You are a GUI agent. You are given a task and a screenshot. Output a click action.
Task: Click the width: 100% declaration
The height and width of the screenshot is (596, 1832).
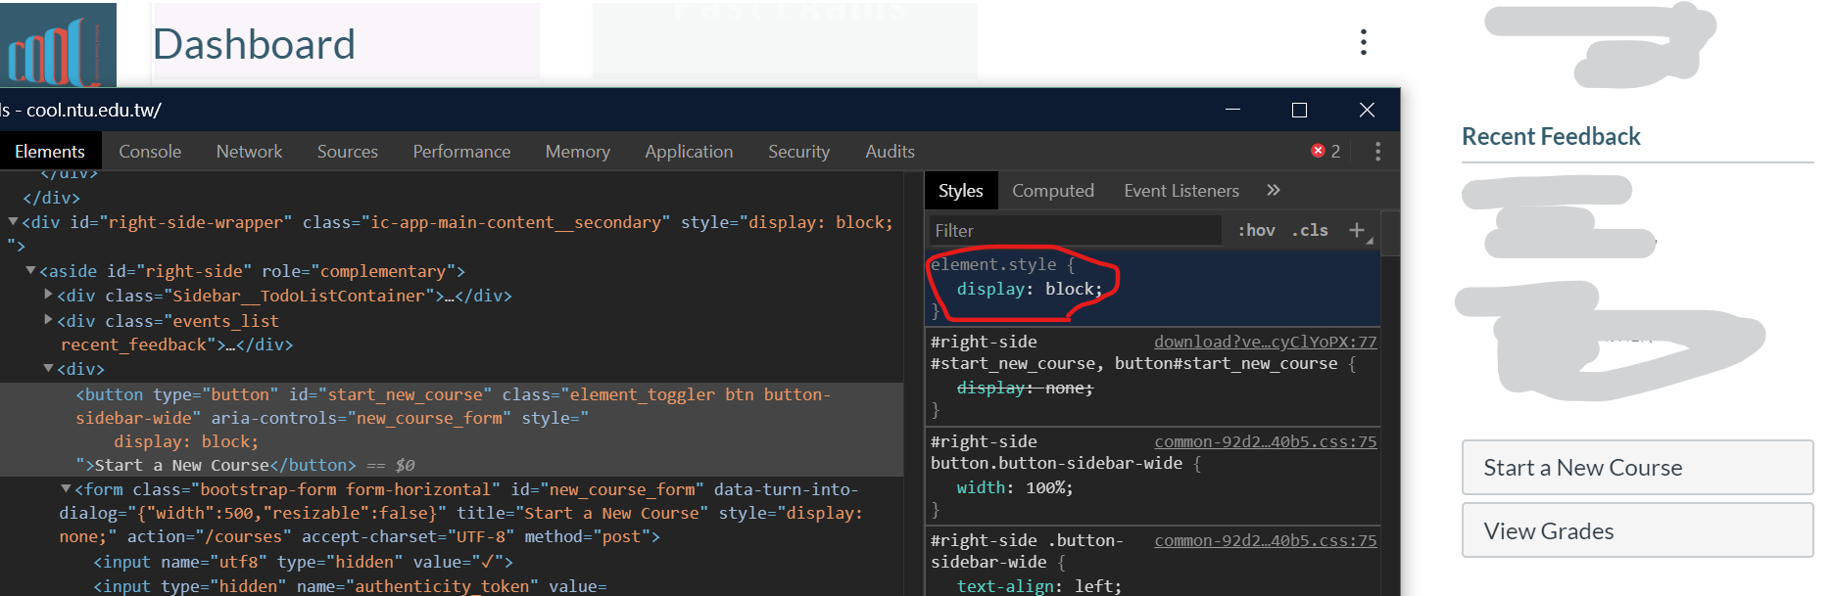click(1015, 487)
